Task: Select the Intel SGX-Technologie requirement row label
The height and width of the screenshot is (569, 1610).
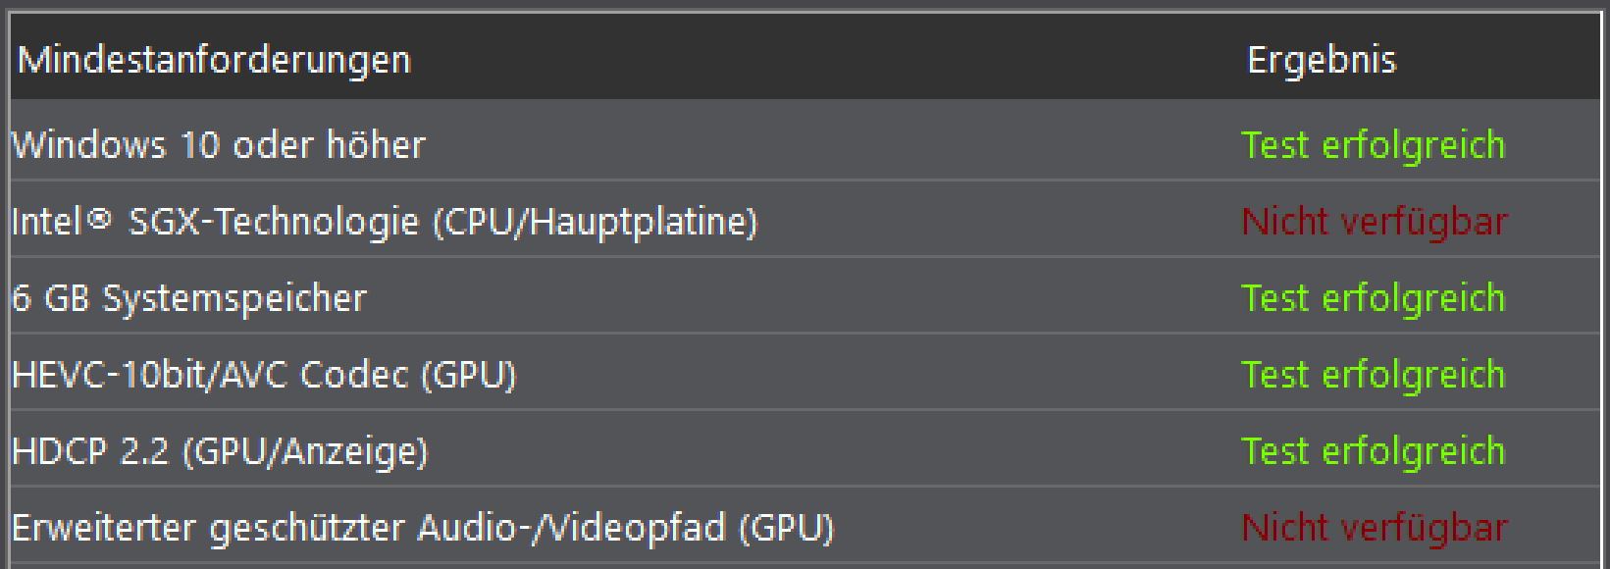Action: coord(385,222)
